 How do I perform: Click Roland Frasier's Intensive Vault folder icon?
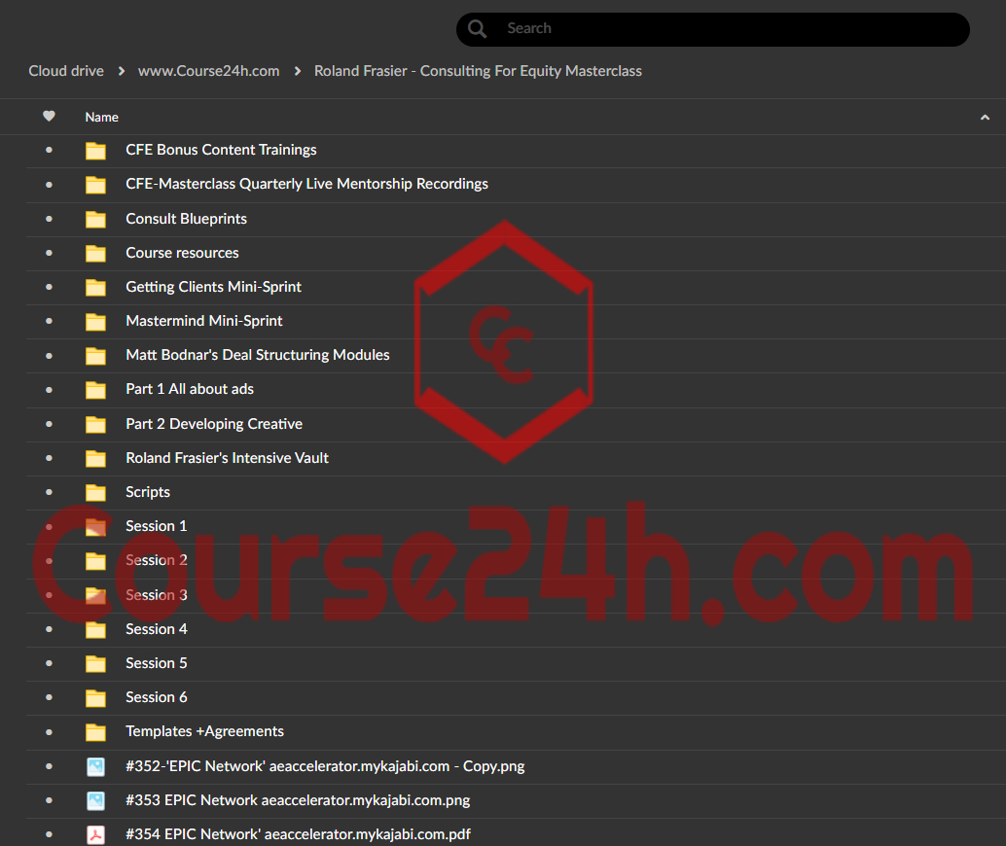95,459
